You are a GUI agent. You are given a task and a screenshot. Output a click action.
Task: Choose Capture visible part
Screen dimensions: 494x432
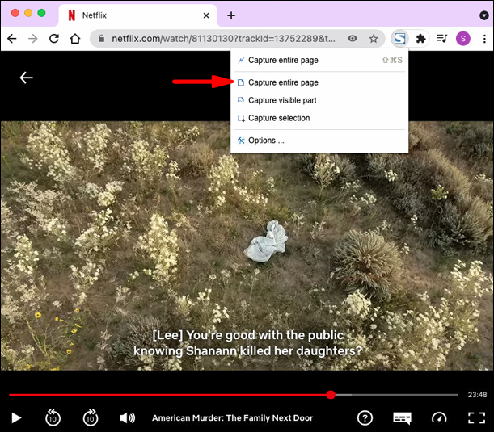pos(319,100)
